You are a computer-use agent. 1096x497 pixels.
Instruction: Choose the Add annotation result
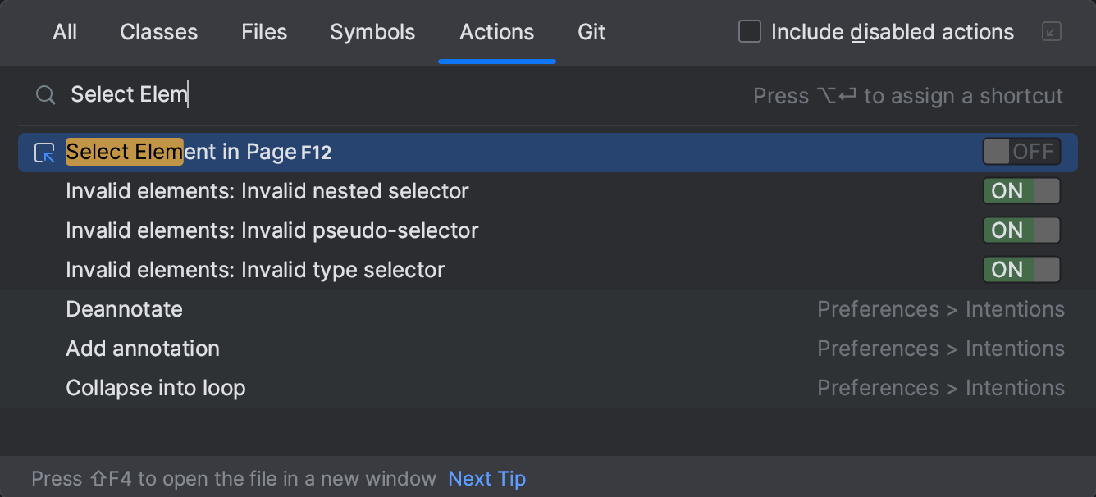(x=143, y=349)
